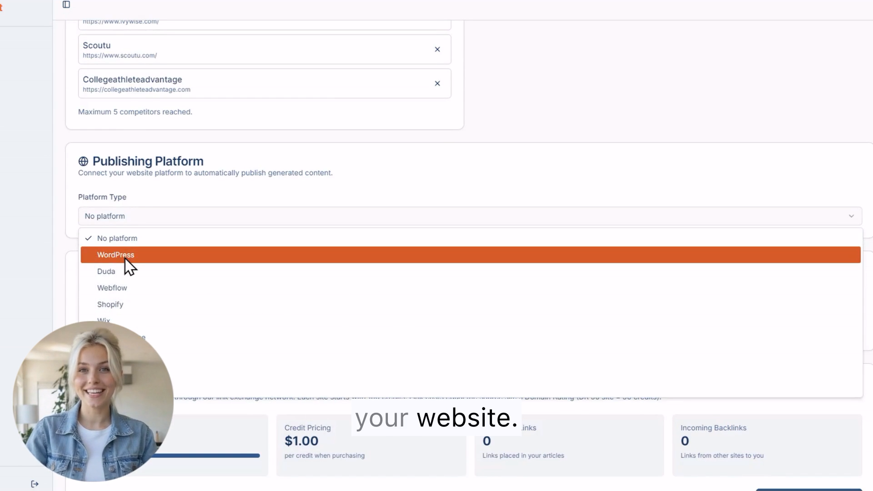
Task: Remove the Collegeathleteadvantage competitor
Action: pyautogui.click(x=437, y=83)
